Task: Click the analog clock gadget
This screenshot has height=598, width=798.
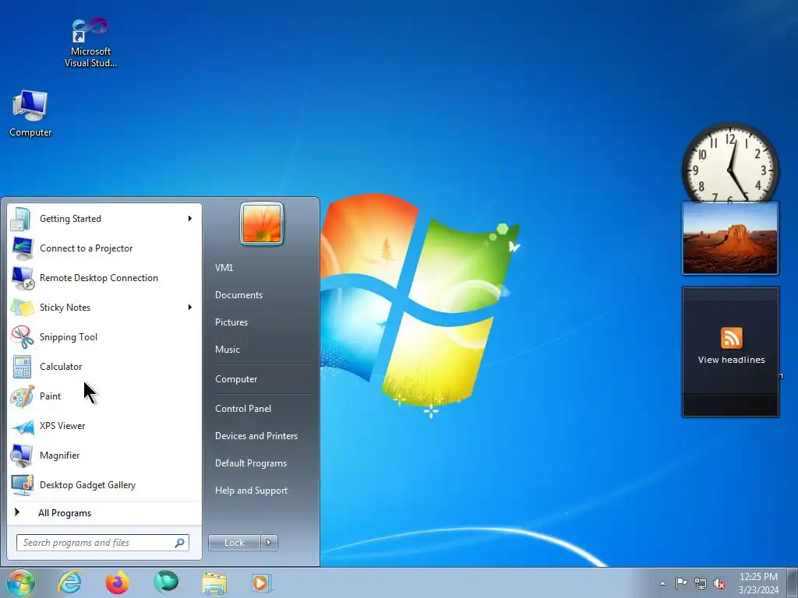Action: [730, 163]
